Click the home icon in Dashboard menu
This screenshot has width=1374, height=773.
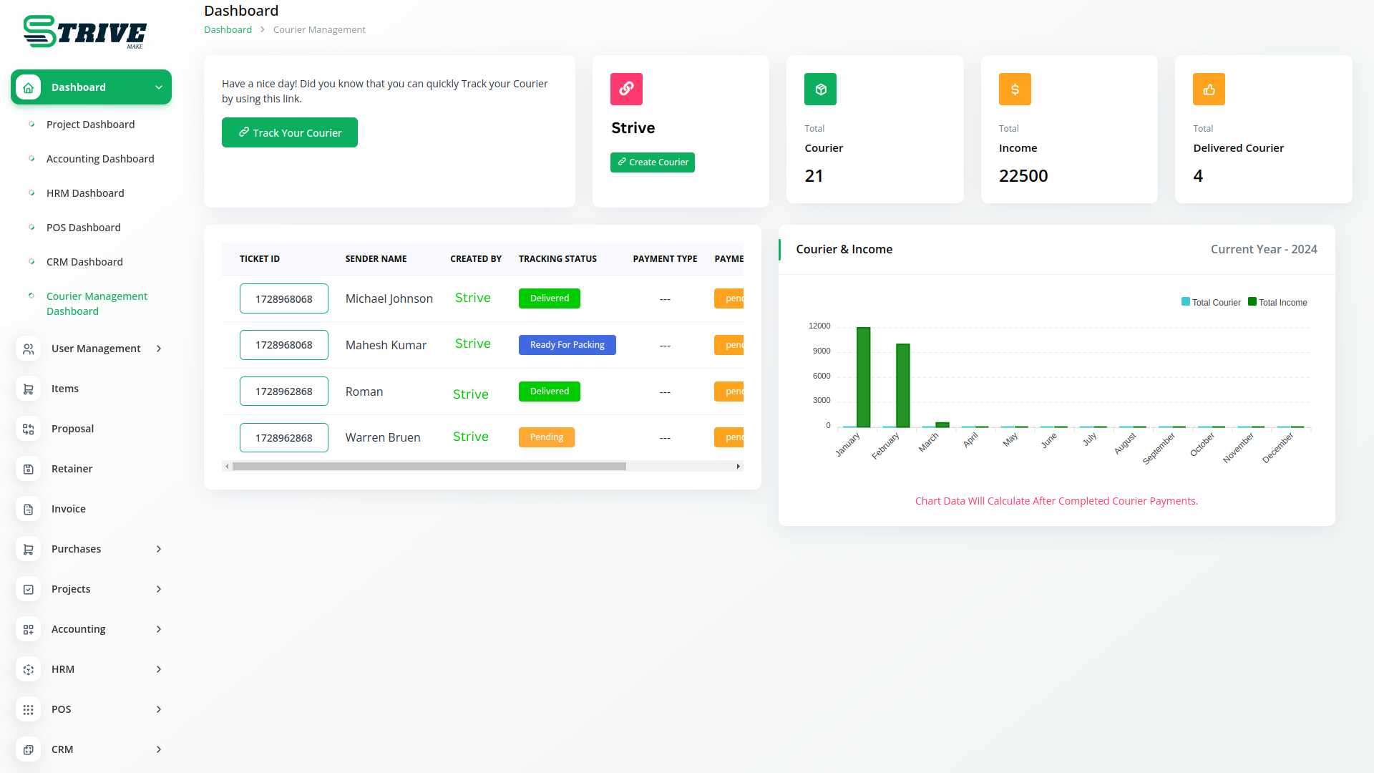click(29, 87)
